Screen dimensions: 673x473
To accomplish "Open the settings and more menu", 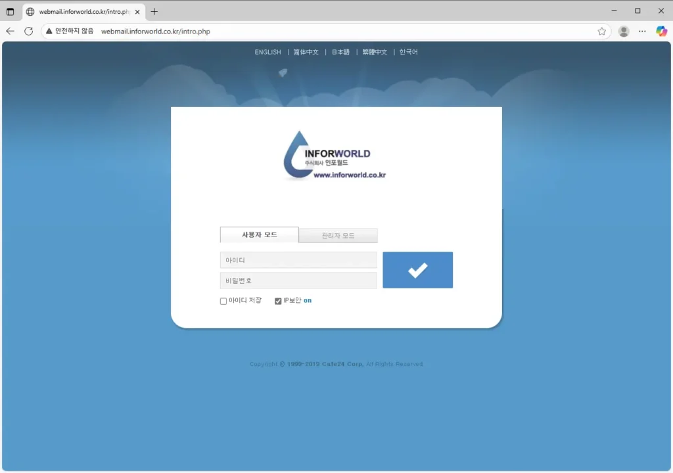I will (x=642, y=32).
